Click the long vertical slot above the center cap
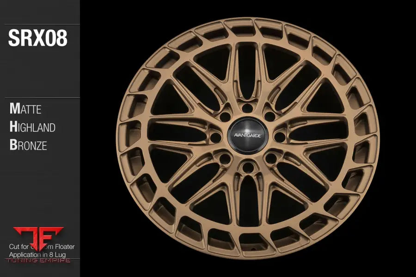Screen dimensions: 416x277 pos(247,69)
